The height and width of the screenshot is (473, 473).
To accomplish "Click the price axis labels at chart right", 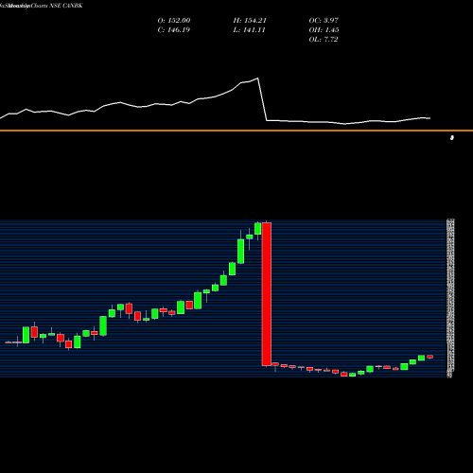I will tap(450, 298).
